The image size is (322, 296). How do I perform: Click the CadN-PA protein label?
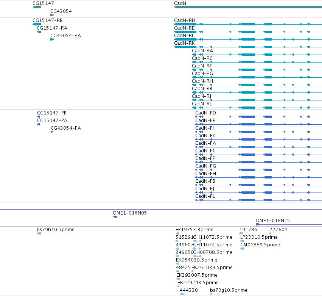tap(205, 143)
